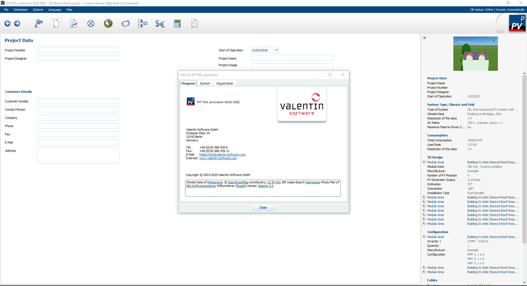Viewport: 527px width, 286px height.
Task: Click the Contact Person input field
Action: point(79,110)
